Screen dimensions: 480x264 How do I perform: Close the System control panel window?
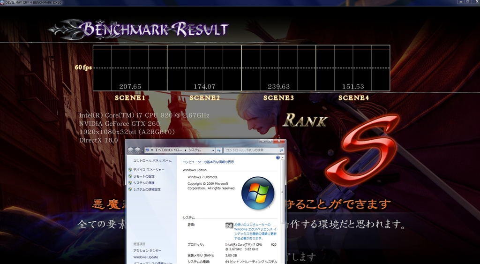tap(279, 141)
